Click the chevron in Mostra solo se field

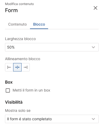[93, 119]
